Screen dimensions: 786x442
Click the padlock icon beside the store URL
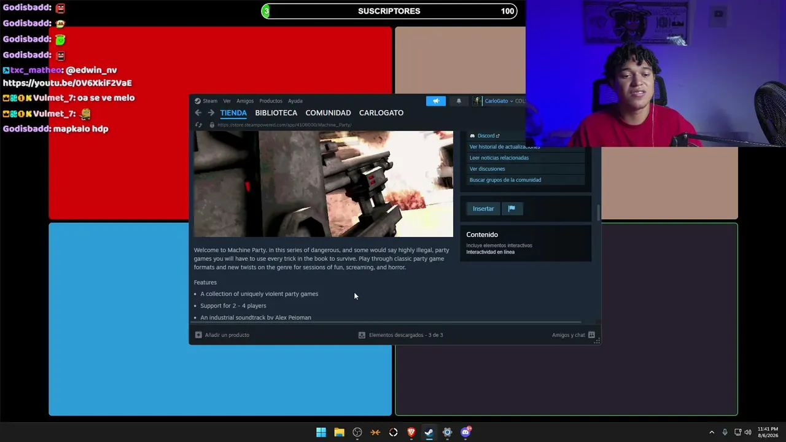tap(212, 125)
